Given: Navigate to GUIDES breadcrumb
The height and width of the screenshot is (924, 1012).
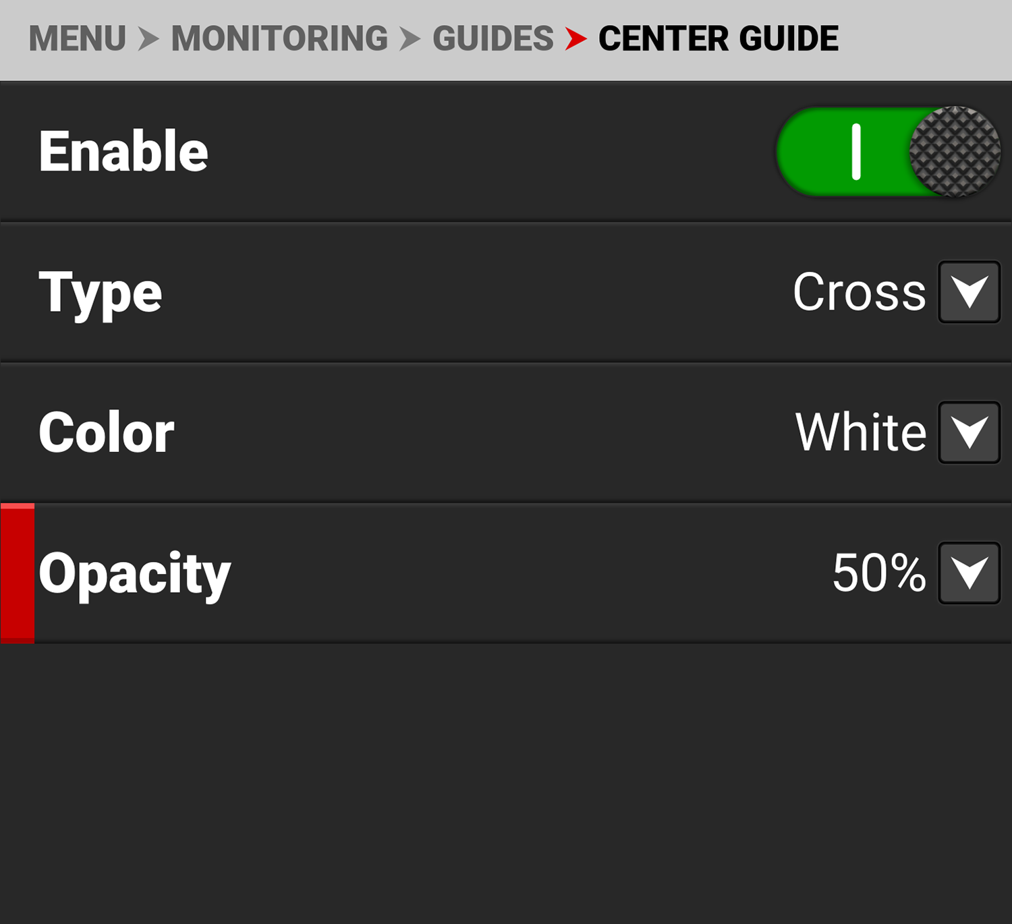Looking at the screenshot, I should (493, 38).
